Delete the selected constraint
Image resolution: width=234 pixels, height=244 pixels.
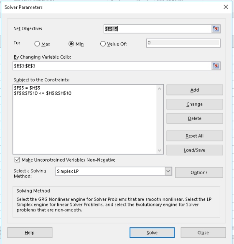195,118
